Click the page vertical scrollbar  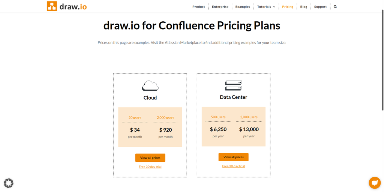382,94
